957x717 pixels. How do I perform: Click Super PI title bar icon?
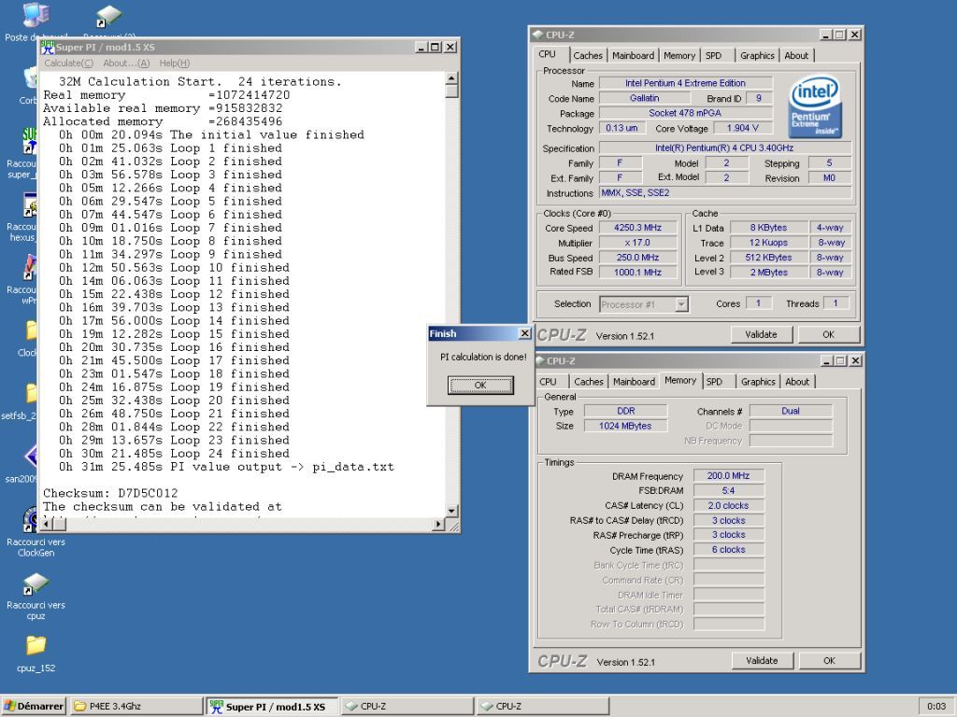[48, 47]
